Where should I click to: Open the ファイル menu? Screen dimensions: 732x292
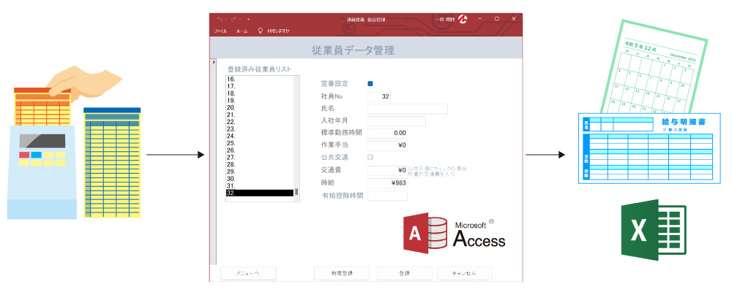point(220,31)
